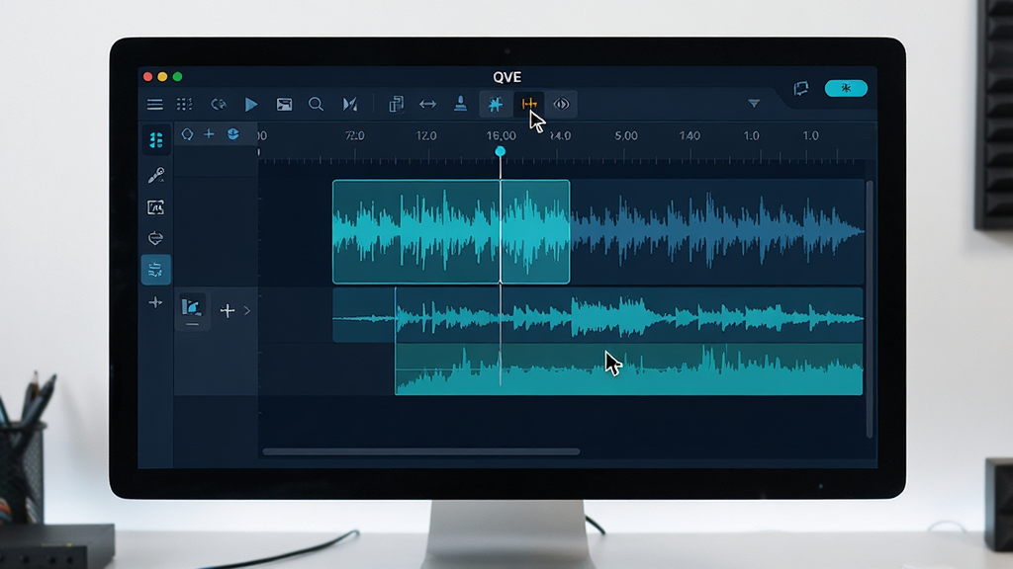Click the hexagon outline icon above the track headers
The width and height of the screenshot is (1013, 569).
187,134
